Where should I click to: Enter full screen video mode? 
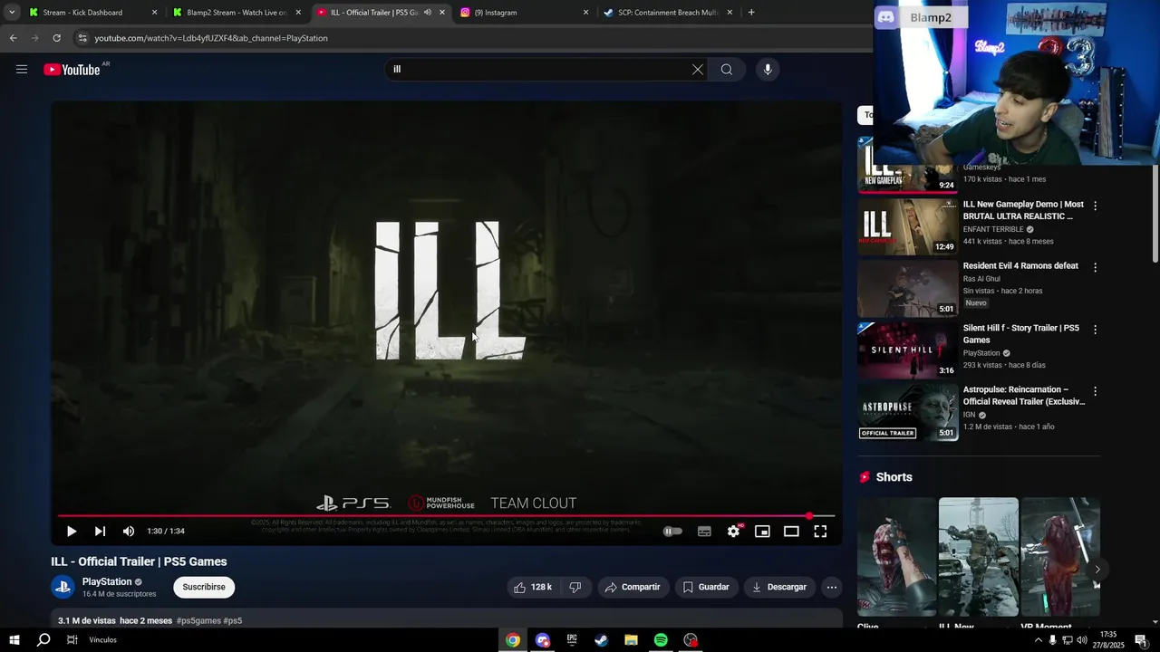tap(820, 532)
